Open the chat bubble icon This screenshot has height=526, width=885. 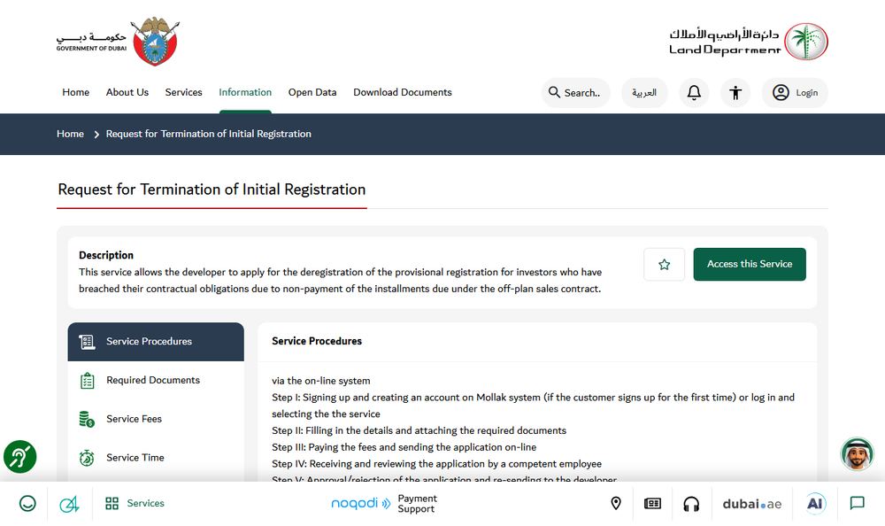pos(858,503)
